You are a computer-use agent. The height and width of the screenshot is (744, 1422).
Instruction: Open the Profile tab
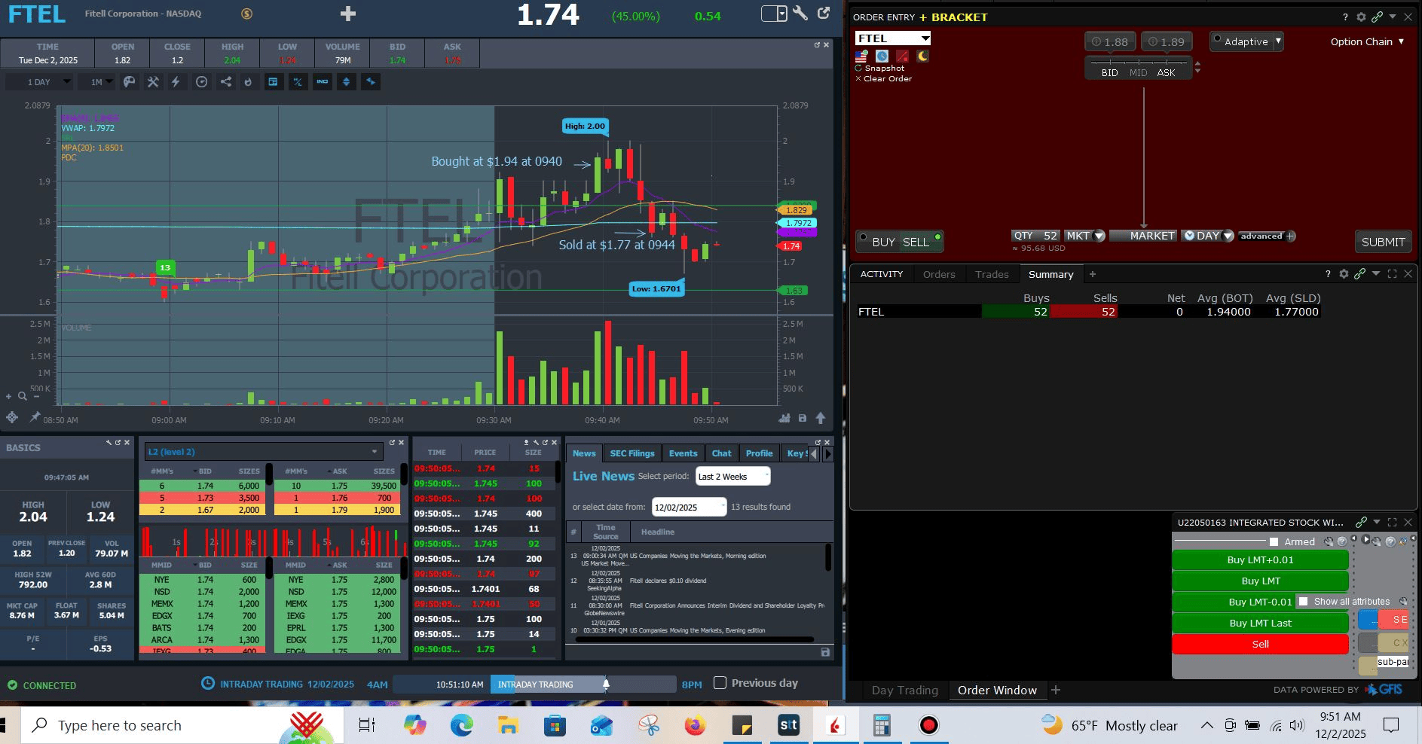pos(759,453)
